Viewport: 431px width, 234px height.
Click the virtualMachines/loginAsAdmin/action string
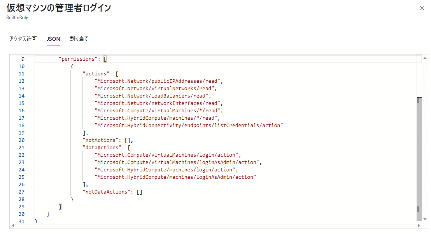click(177, 162)
